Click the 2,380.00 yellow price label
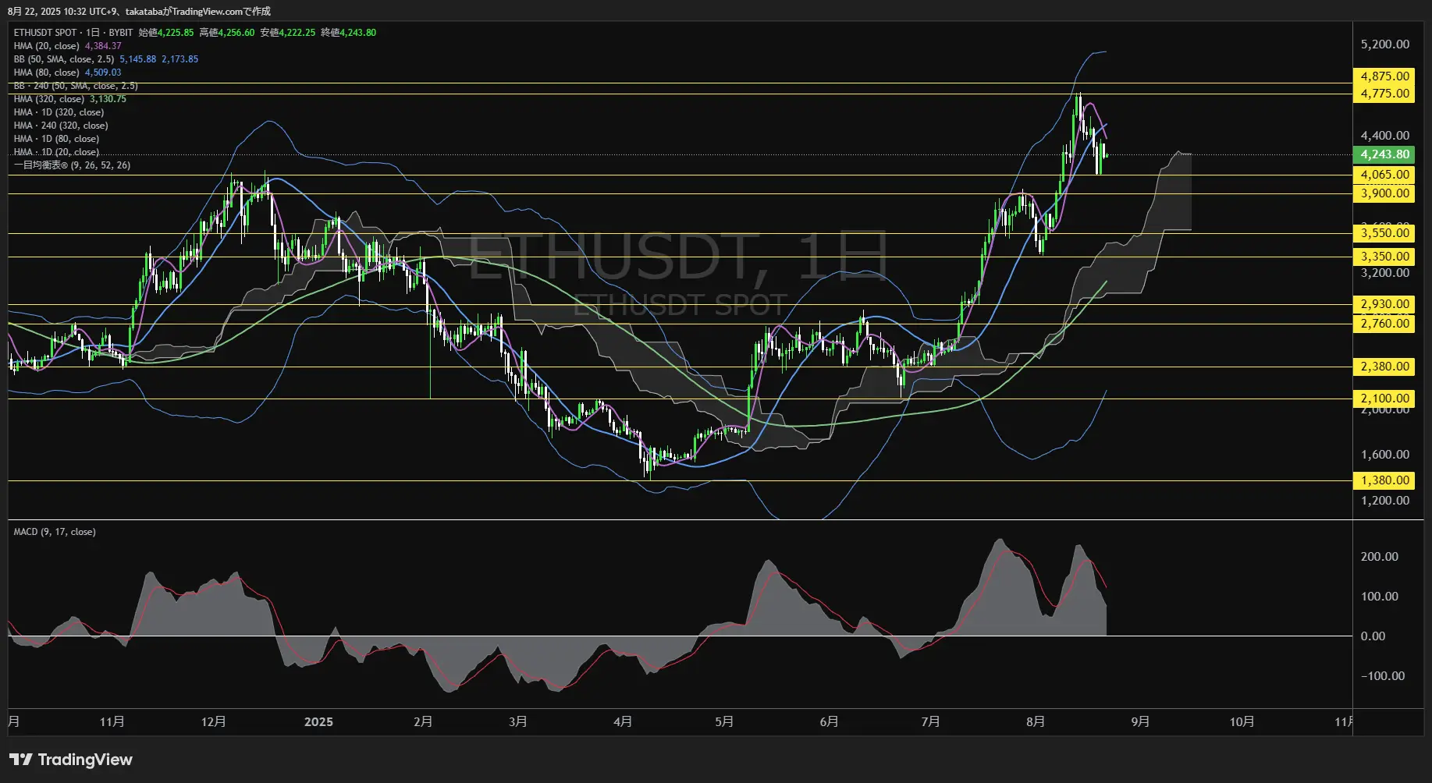1432x783 pixels. [x=1384, y=367]
